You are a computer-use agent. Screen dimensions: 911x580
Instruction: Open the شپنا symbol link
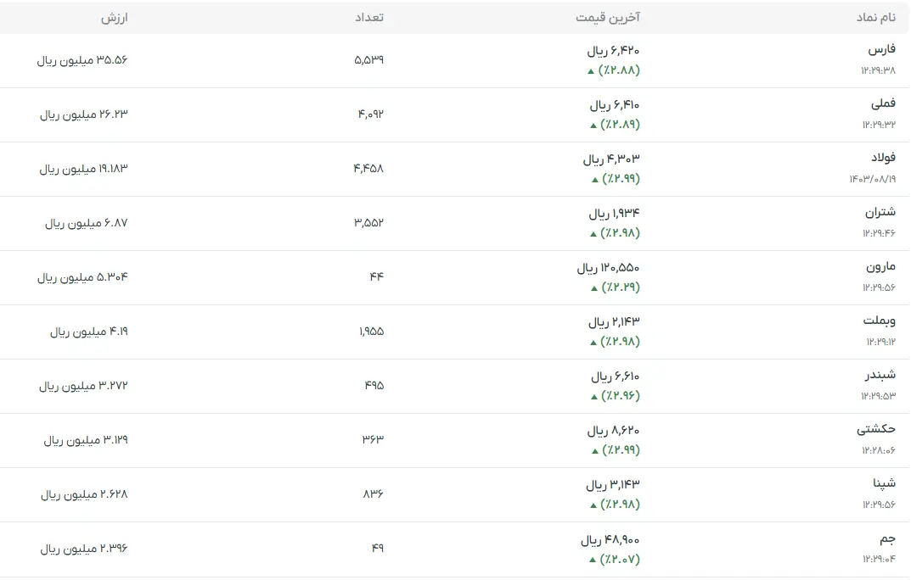[884, 483]
